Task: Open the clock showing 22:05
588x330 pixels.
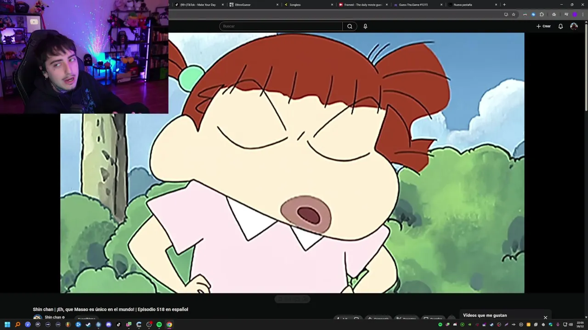Action: (x=580, y=324)
